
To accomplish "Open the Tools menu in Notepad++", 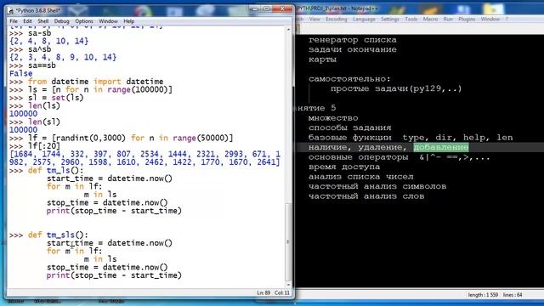I will (x=411, y=19).
